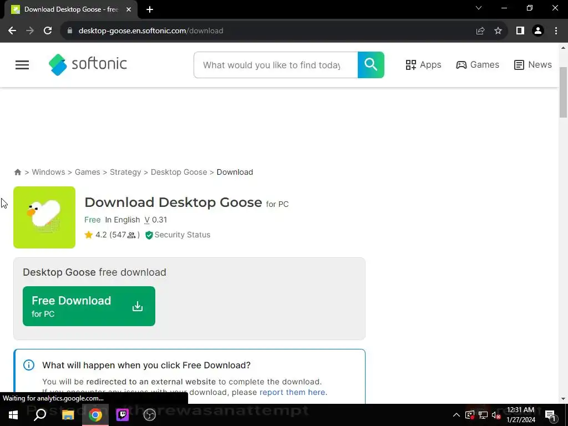The height and width of the screenshot is (426, 568).
Task: Open the Softonic hamburger menu
Action: 22,65
